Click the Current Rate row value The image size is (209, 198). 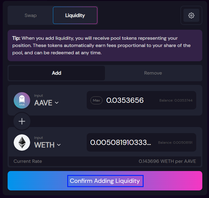click(167, 161)
